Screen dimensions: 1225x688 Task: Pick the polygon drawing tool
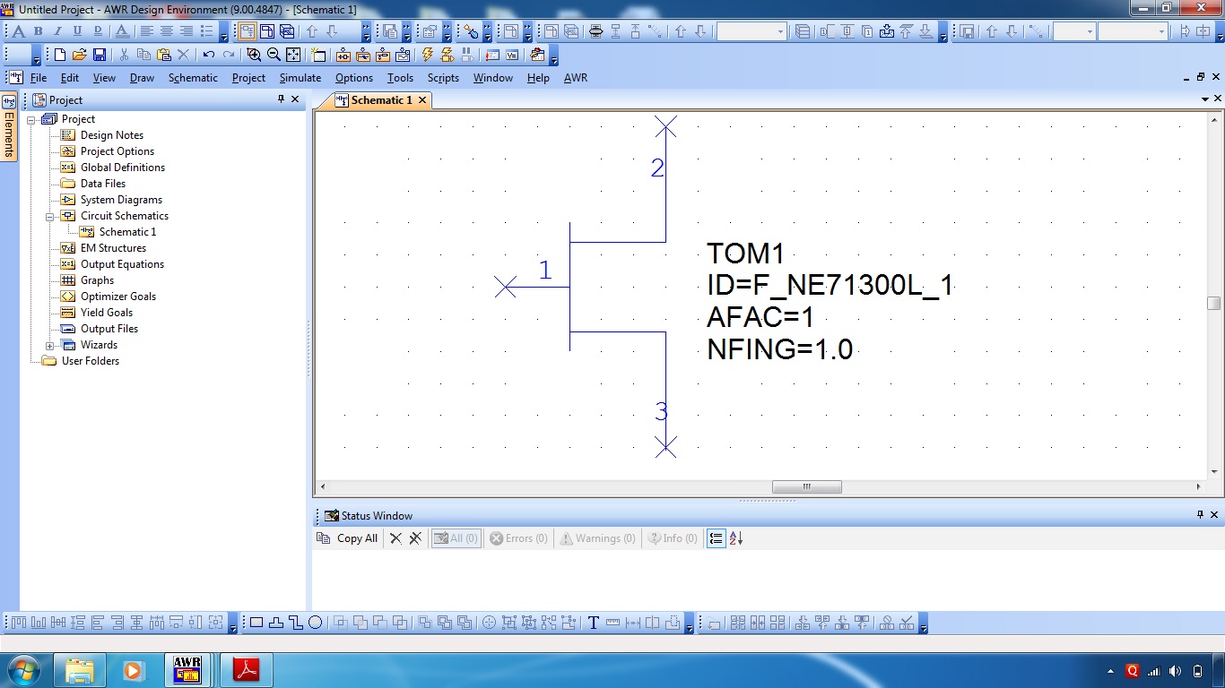point(276,623)
